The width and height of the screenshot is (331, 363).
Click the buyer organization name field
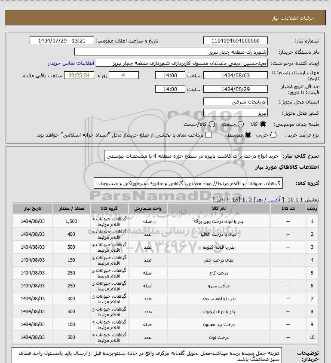coord(171,52)
